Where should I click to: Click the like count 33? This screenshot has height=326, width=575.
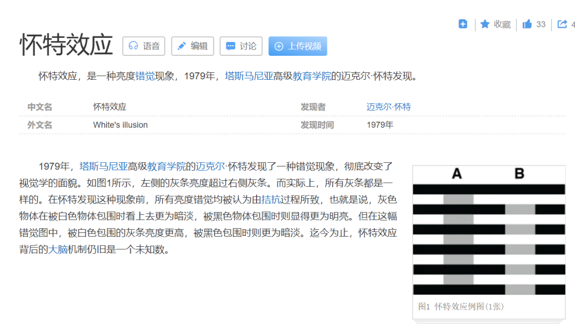pyautogui.click(x=541, y=24)
